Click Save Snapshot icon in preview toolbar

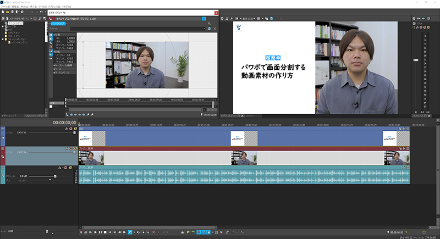tap(271, 19)
